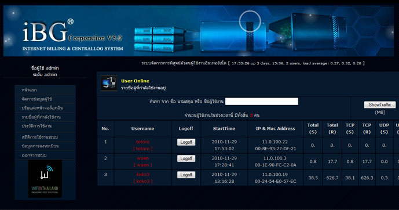
Task: Open the totoro username link
Action: [x=143, y=142]
